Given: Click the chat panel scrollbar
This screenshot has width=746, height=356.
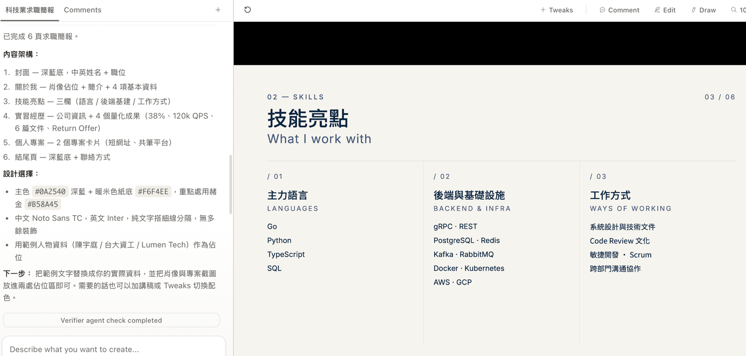Looking at the screenshot, I should 230,185.
